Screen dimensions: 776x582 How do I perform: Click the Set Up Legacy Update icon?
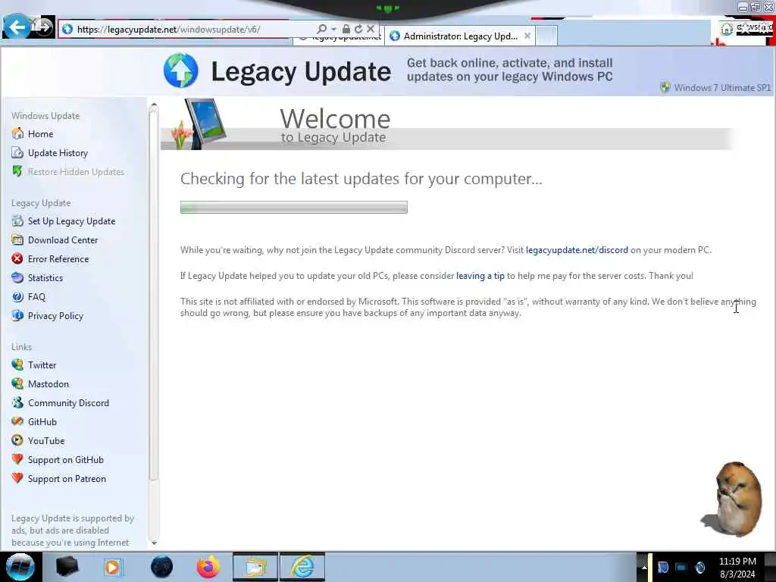coord(17,221)
